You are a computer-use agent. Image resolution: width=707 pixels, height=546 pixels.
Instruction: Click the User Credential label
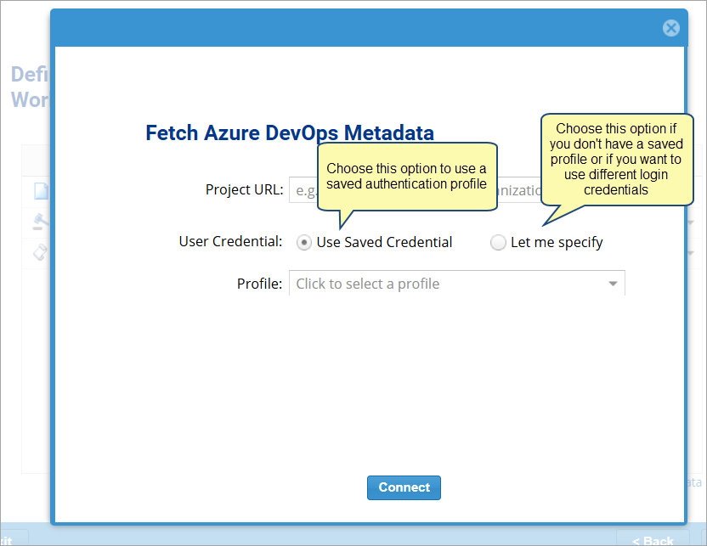tap(230, 241)
